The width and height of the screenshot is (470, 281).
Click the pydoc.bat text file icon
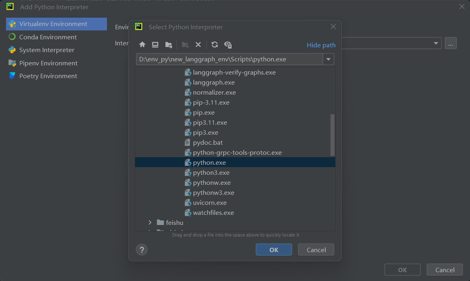pyautogui.click(x=187, y=143)
